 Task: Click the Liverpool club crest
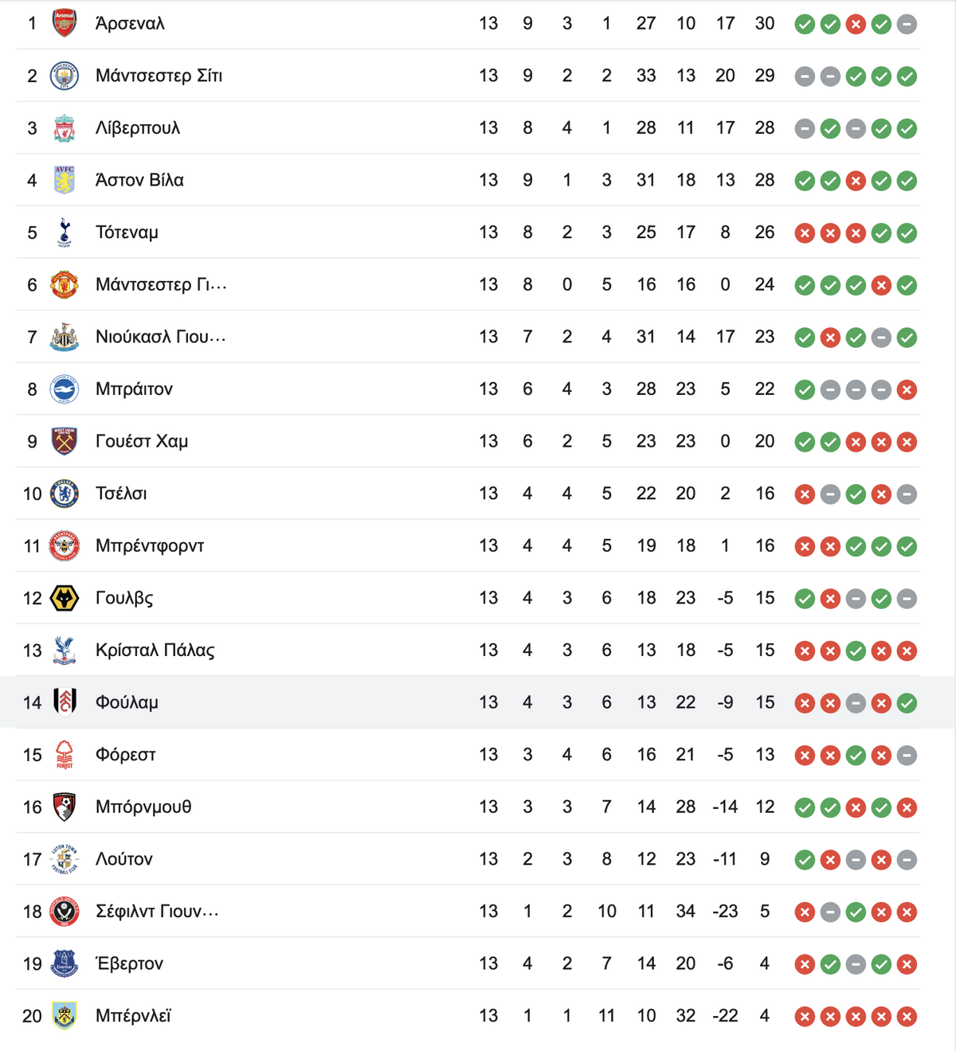[64, 128]
